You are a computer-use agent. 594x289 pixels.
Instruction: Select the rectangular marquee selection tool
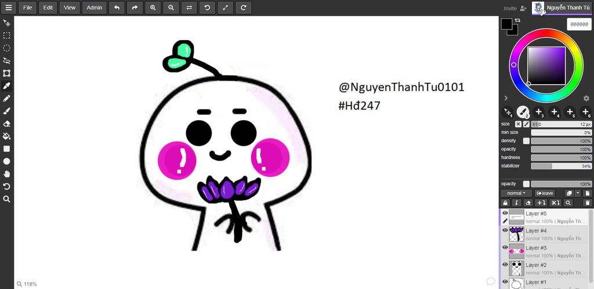pos(6,35)
